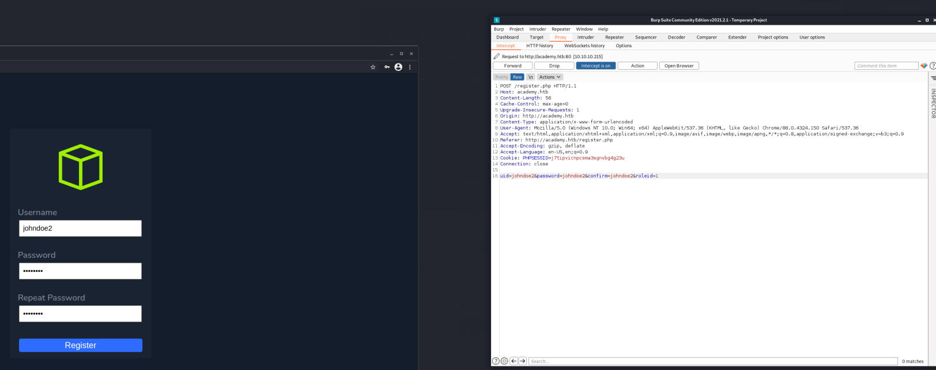Open the Action button menu
The image size is (936, 370).
(x=637, y=66)
